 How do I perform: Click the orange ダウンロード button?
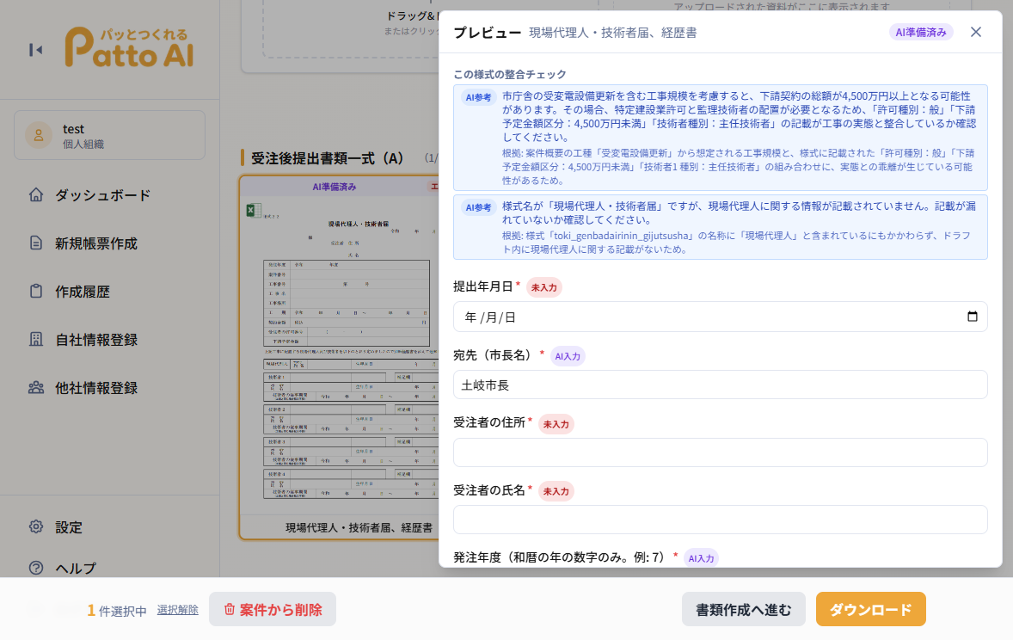pyautogui.click(x=871, y=609)
